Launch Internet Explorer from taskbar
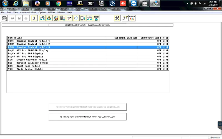The height and width of the screenshot is (139, 222). [x=16, y=3]
